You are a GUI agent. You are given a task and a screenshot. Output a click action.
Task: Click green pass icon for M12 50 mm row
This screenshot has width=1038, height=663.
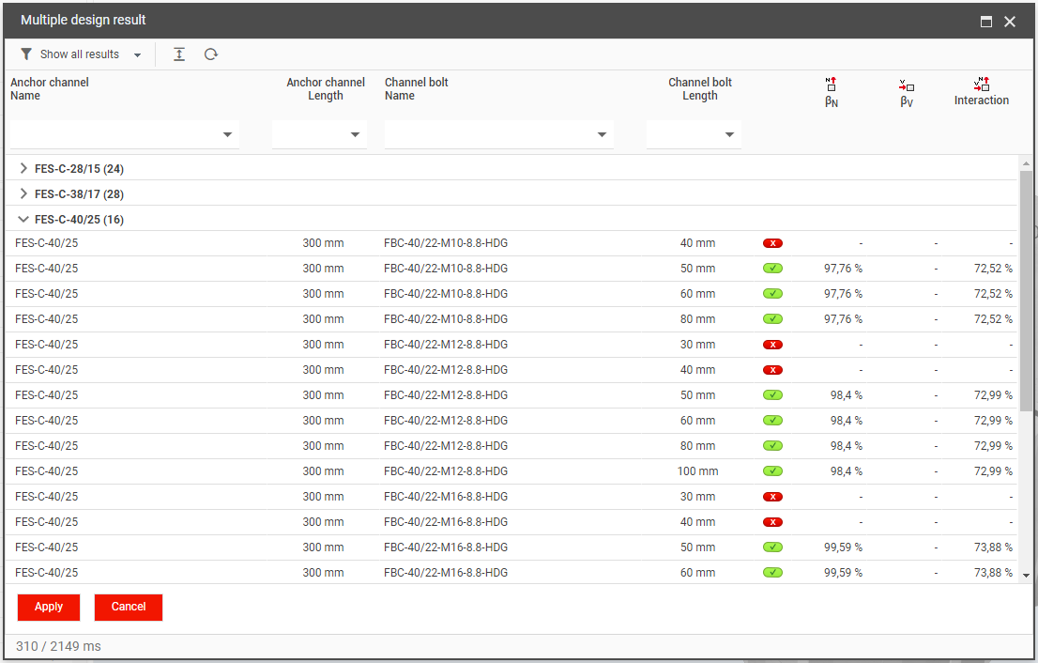click(772, 394)
